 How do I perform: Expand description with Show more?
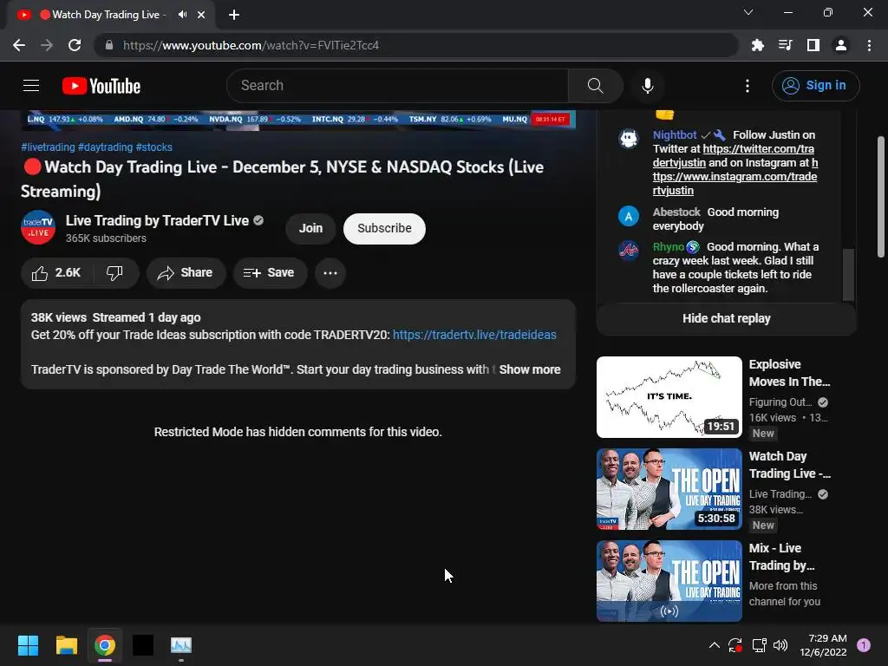coord(530,369)
